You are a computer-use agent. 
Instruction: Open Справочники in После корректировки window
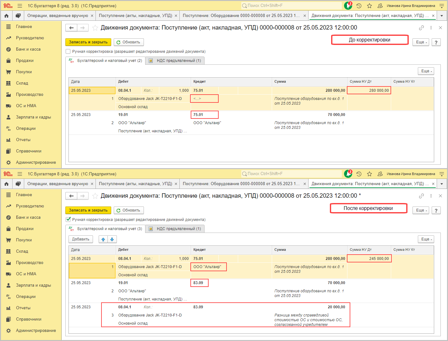click(29, 319)
